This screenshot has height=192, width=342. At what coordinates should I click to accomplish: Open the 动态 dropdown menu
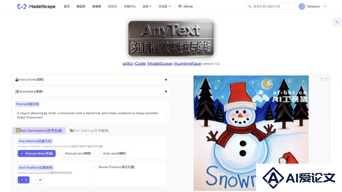pyautogui.click(x=147, y=6)
